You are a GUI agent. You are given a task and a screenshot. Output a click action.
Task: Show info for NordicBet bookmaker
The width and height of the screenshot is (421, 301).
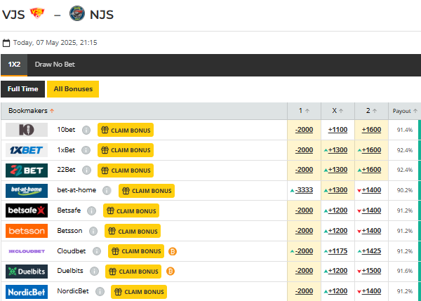click(x=100, y=292)
